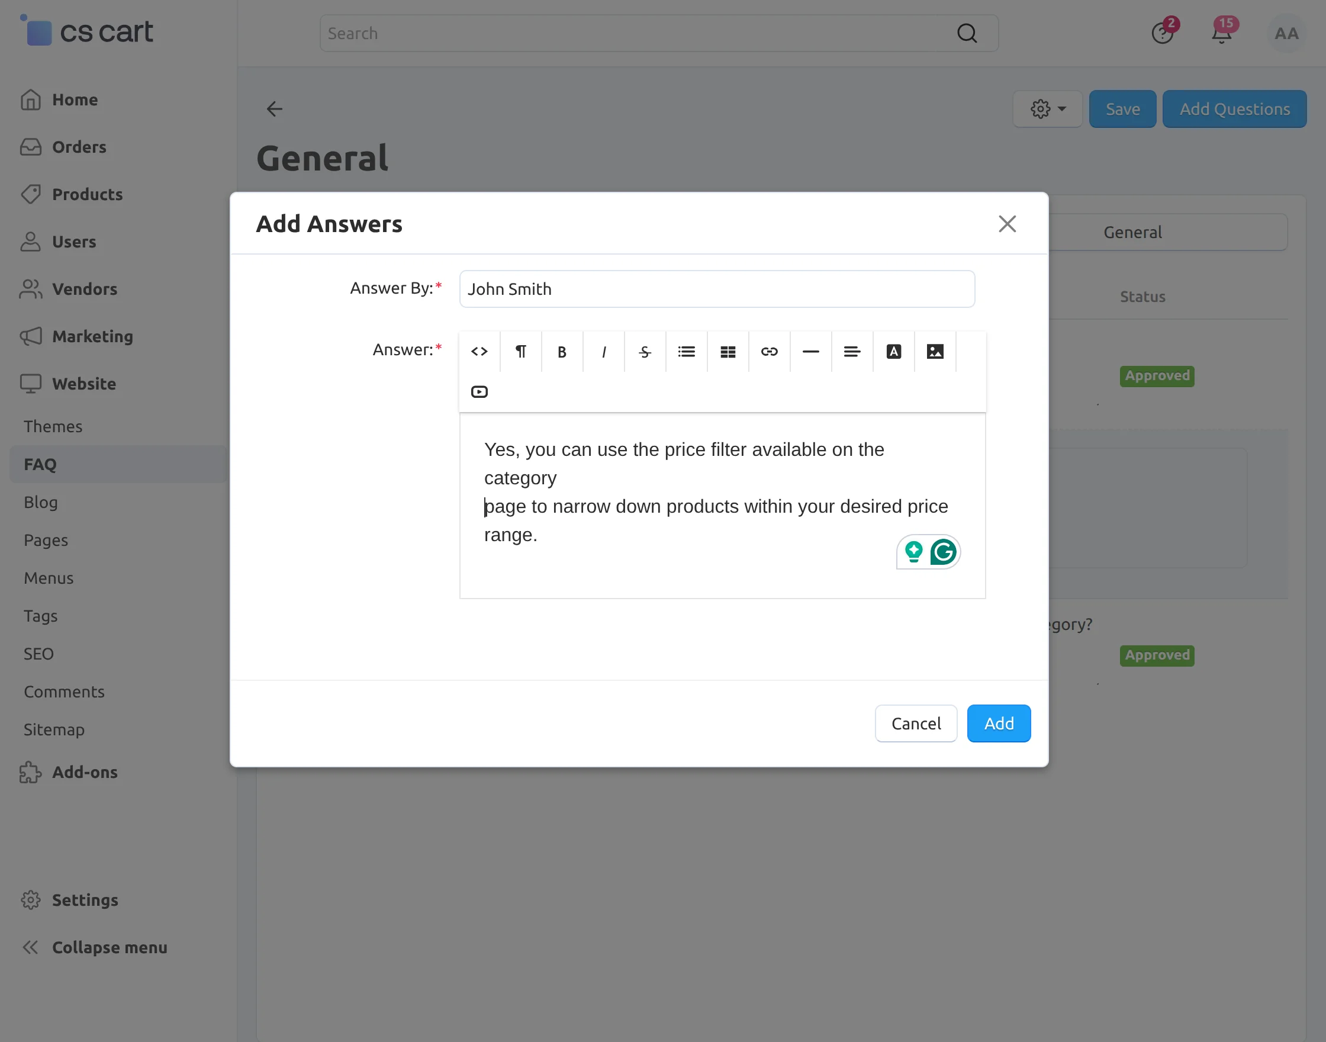This screenshot has height=1042, width=1326.
Task: Open Marketing in the sidebar
Action: pos(76,337)
